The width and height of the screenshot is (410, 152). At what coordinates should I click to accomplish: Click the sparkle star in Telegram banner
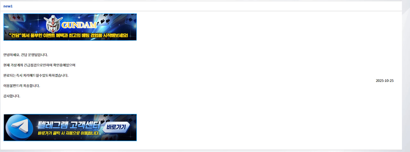click(79, 117)
